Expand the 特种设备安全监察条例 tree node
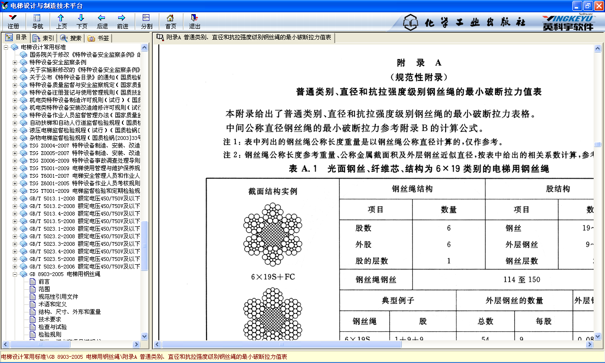 point(15,62)
